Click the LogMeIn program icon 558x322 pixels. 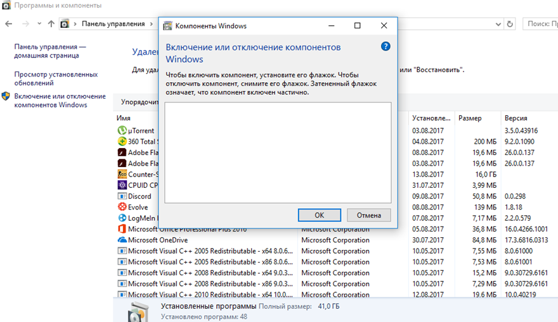click(122, 218)
